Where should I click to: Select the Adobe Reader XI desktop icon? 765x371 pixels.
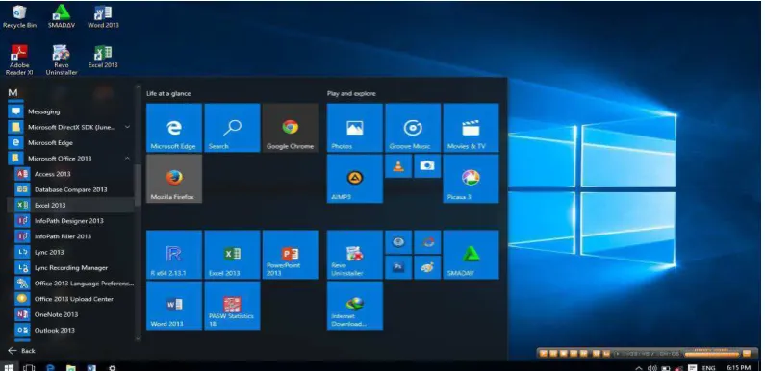pyautogui.click(x=19, y=61)
